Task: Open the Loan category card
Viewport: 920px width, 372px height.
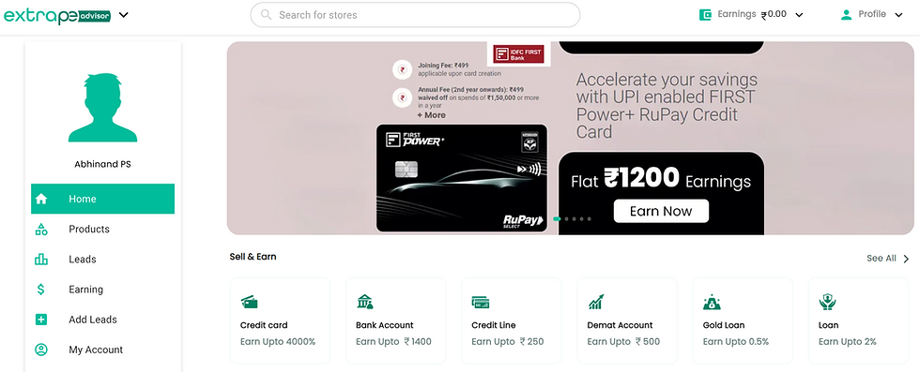Action: pos(858,320)
